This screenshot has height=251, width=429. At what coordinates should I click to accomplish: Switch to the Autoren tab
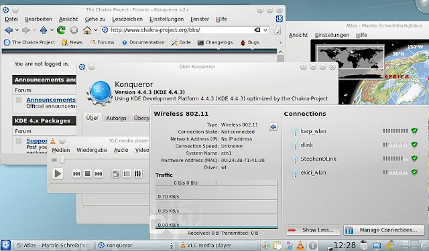click(x=116, y=118)
